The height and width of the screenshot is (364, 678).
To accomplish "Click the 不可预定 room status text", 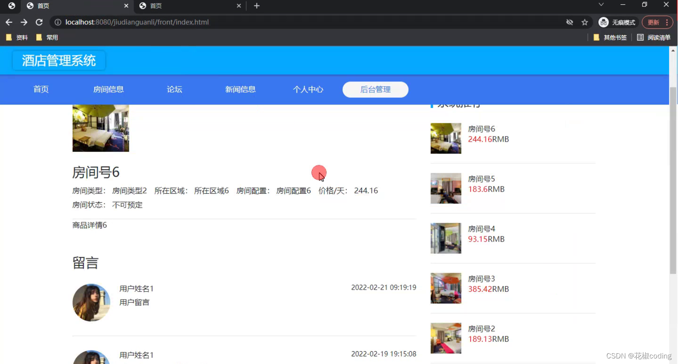I will [127, 205].
